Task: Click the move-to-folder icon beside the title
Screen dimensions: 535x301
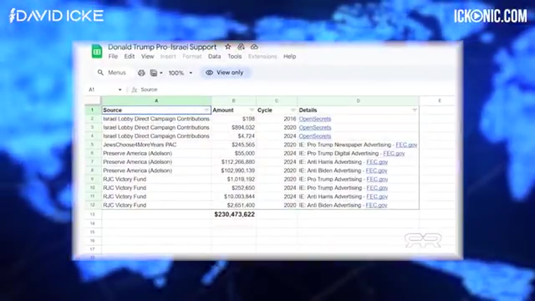Action: 241,47
